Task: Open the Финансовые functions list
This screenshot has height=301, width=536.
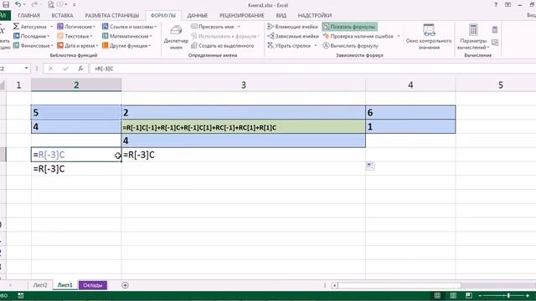Action: coord(33,46)
